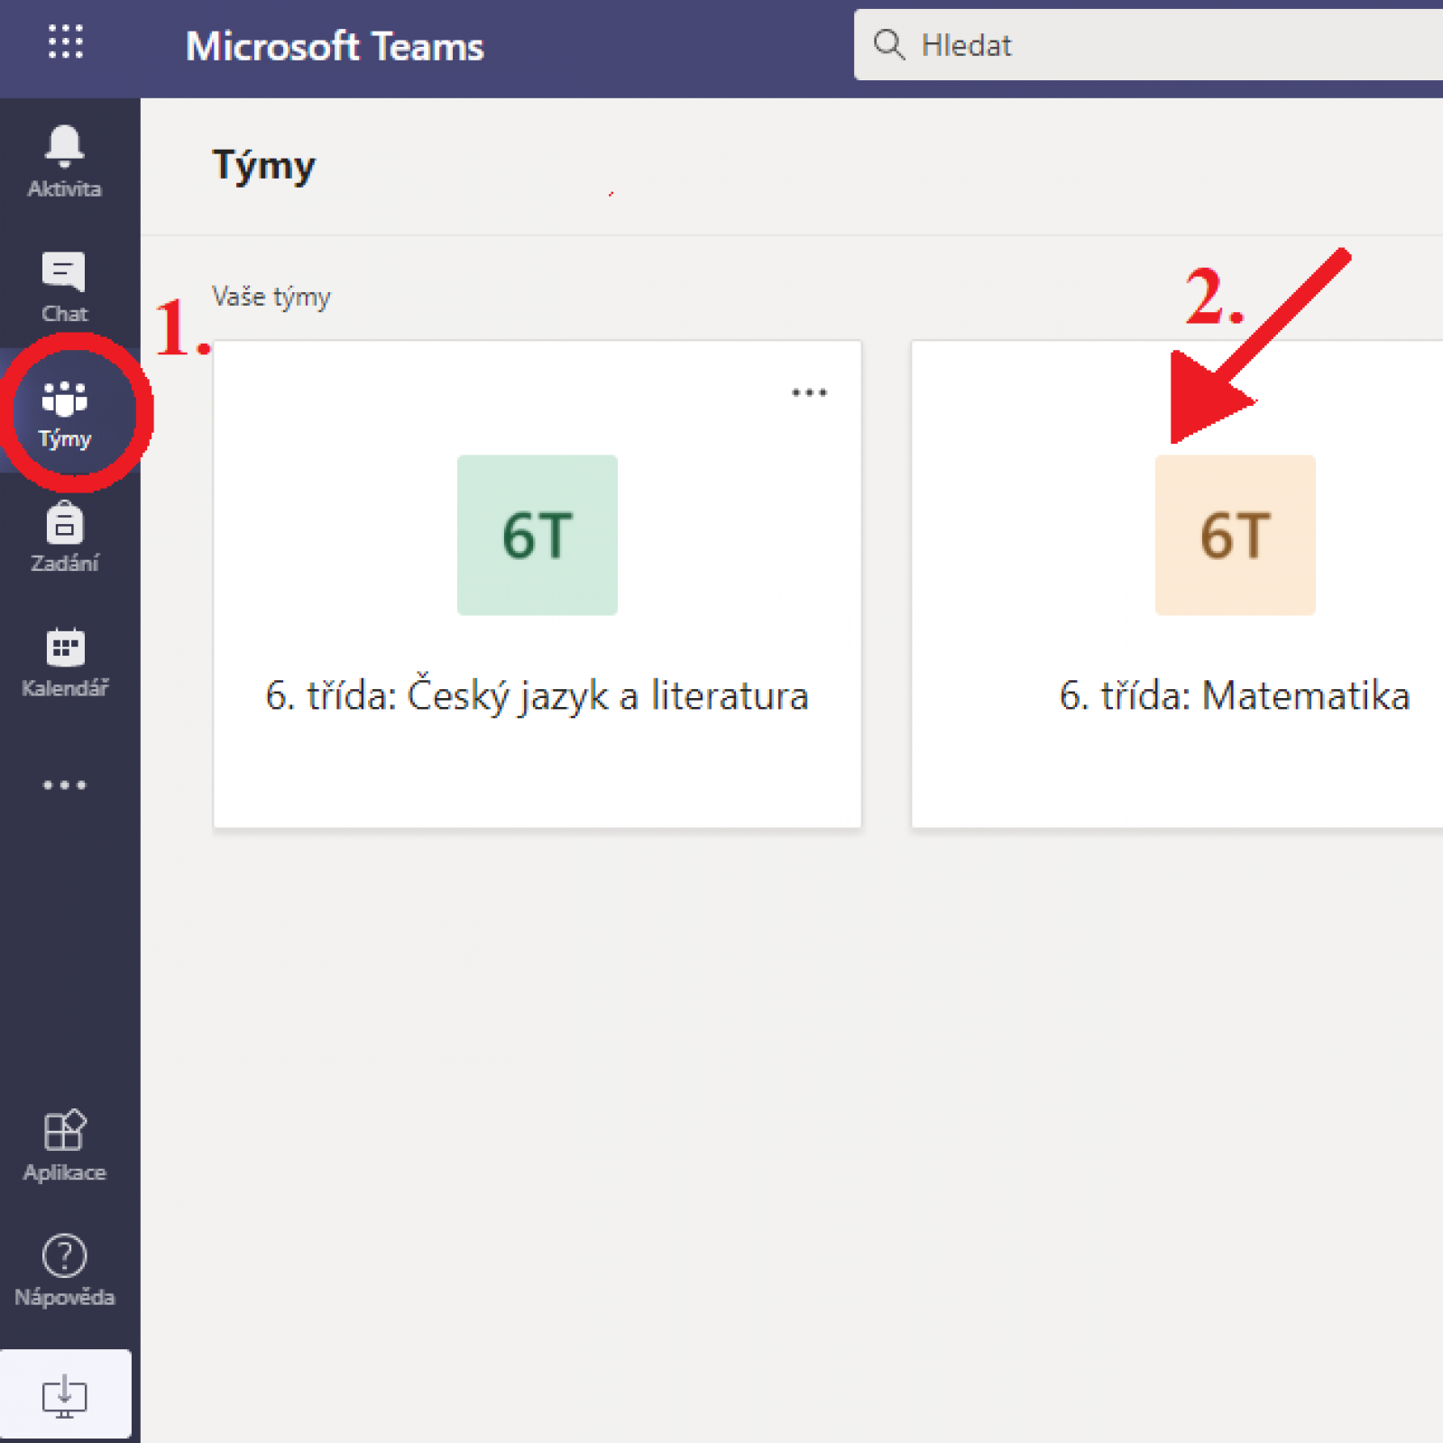
Task: Show more apps via sidebar ellipsis
Action: (x=64, y=785)
